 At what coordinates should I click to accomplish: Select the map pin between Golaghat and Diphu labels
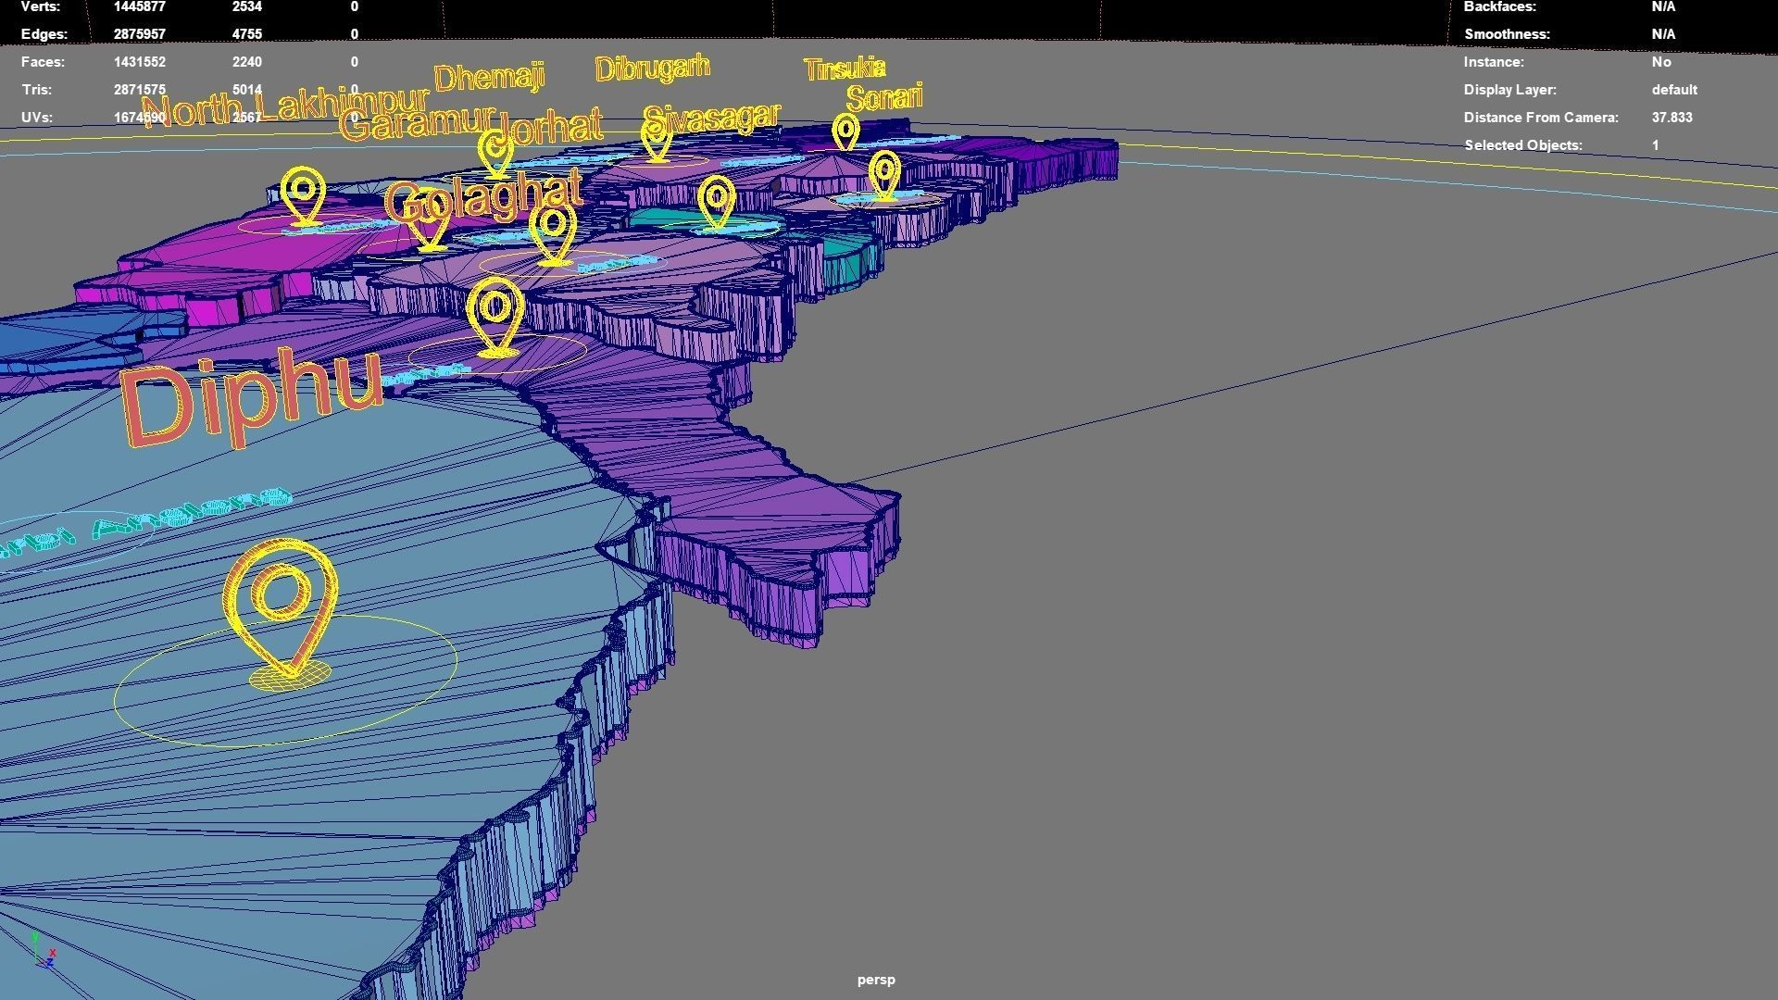pos(496,315)
